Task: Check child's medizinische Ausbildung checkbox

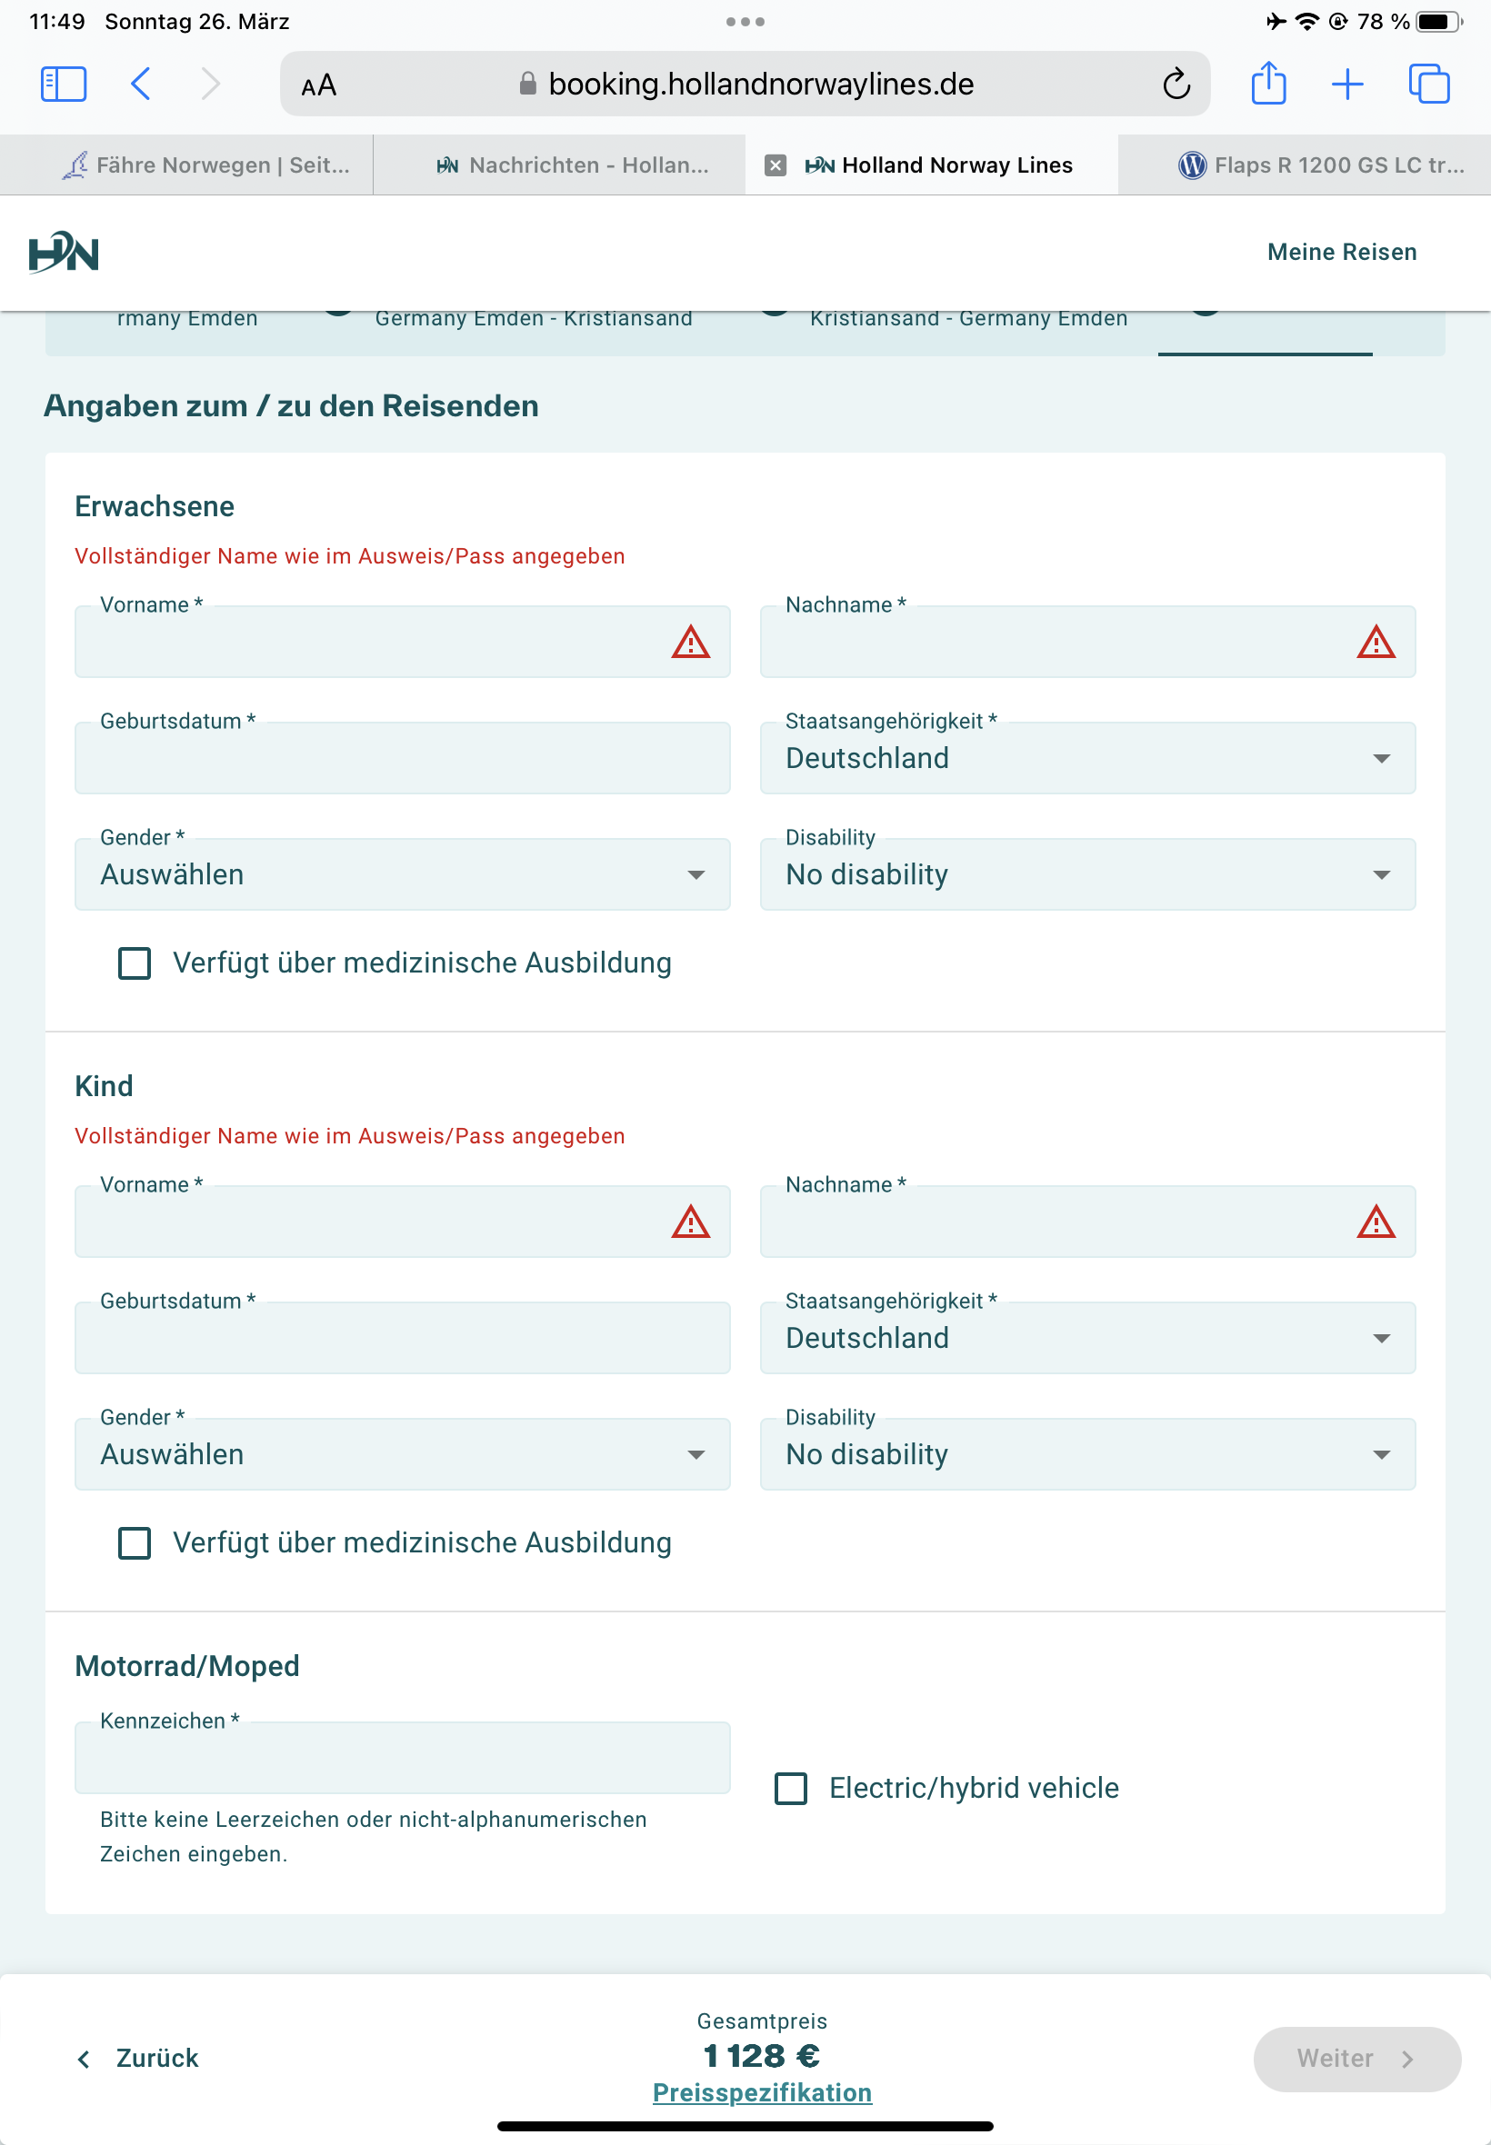Action: (135, 1542)
